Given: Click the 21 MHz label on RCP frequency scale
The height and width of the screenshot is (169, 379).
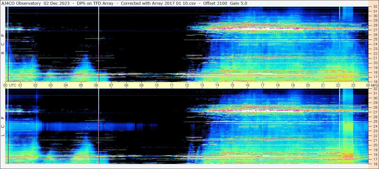Looking at the screenshot, I should 375,58.
